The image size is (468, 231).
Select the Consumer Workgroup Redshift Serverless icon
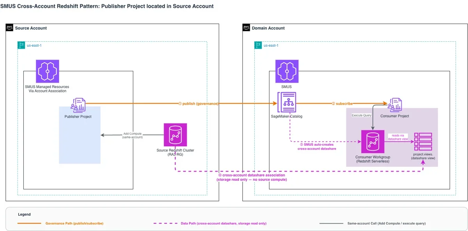pyautogui.click(x=373, y=141)
